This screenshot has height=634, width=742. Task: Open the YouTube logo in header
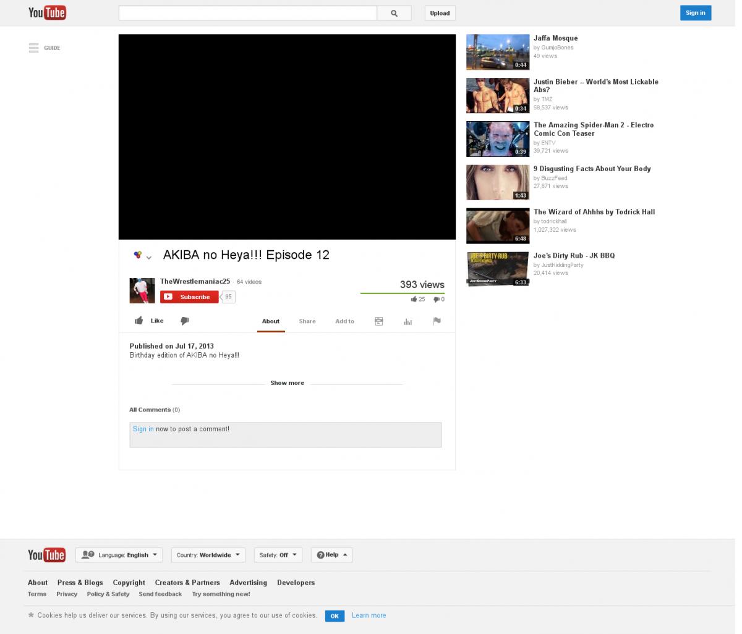coord(47,12)
